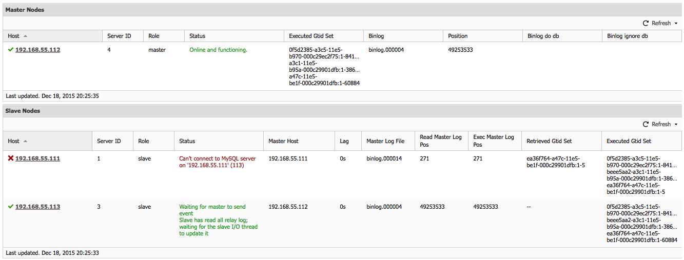Open slave host 192.168.55.111 link
684x260 pixels.
coord(37,158)
